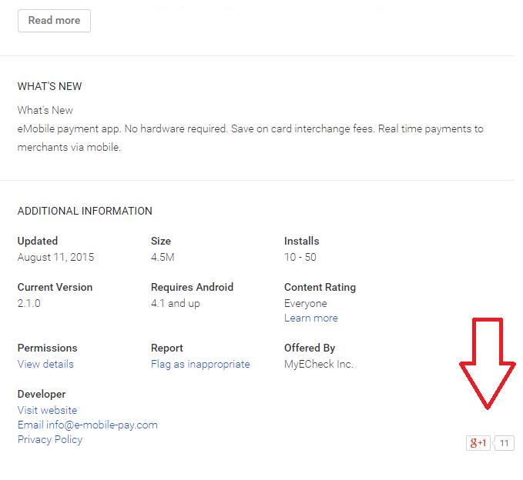
Task: Click the Permissions label
Action: (x=47, y=348)
